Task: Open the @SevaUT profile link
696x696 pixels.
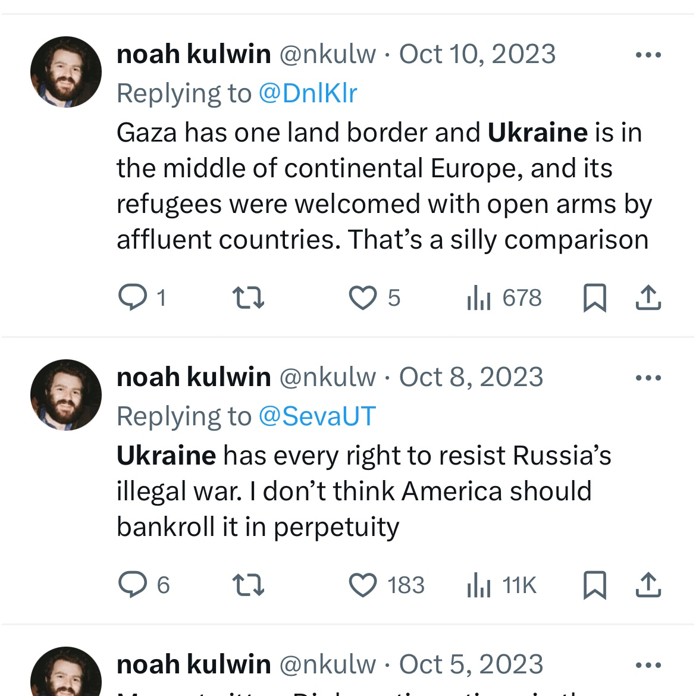Action: tap(318, 416)
